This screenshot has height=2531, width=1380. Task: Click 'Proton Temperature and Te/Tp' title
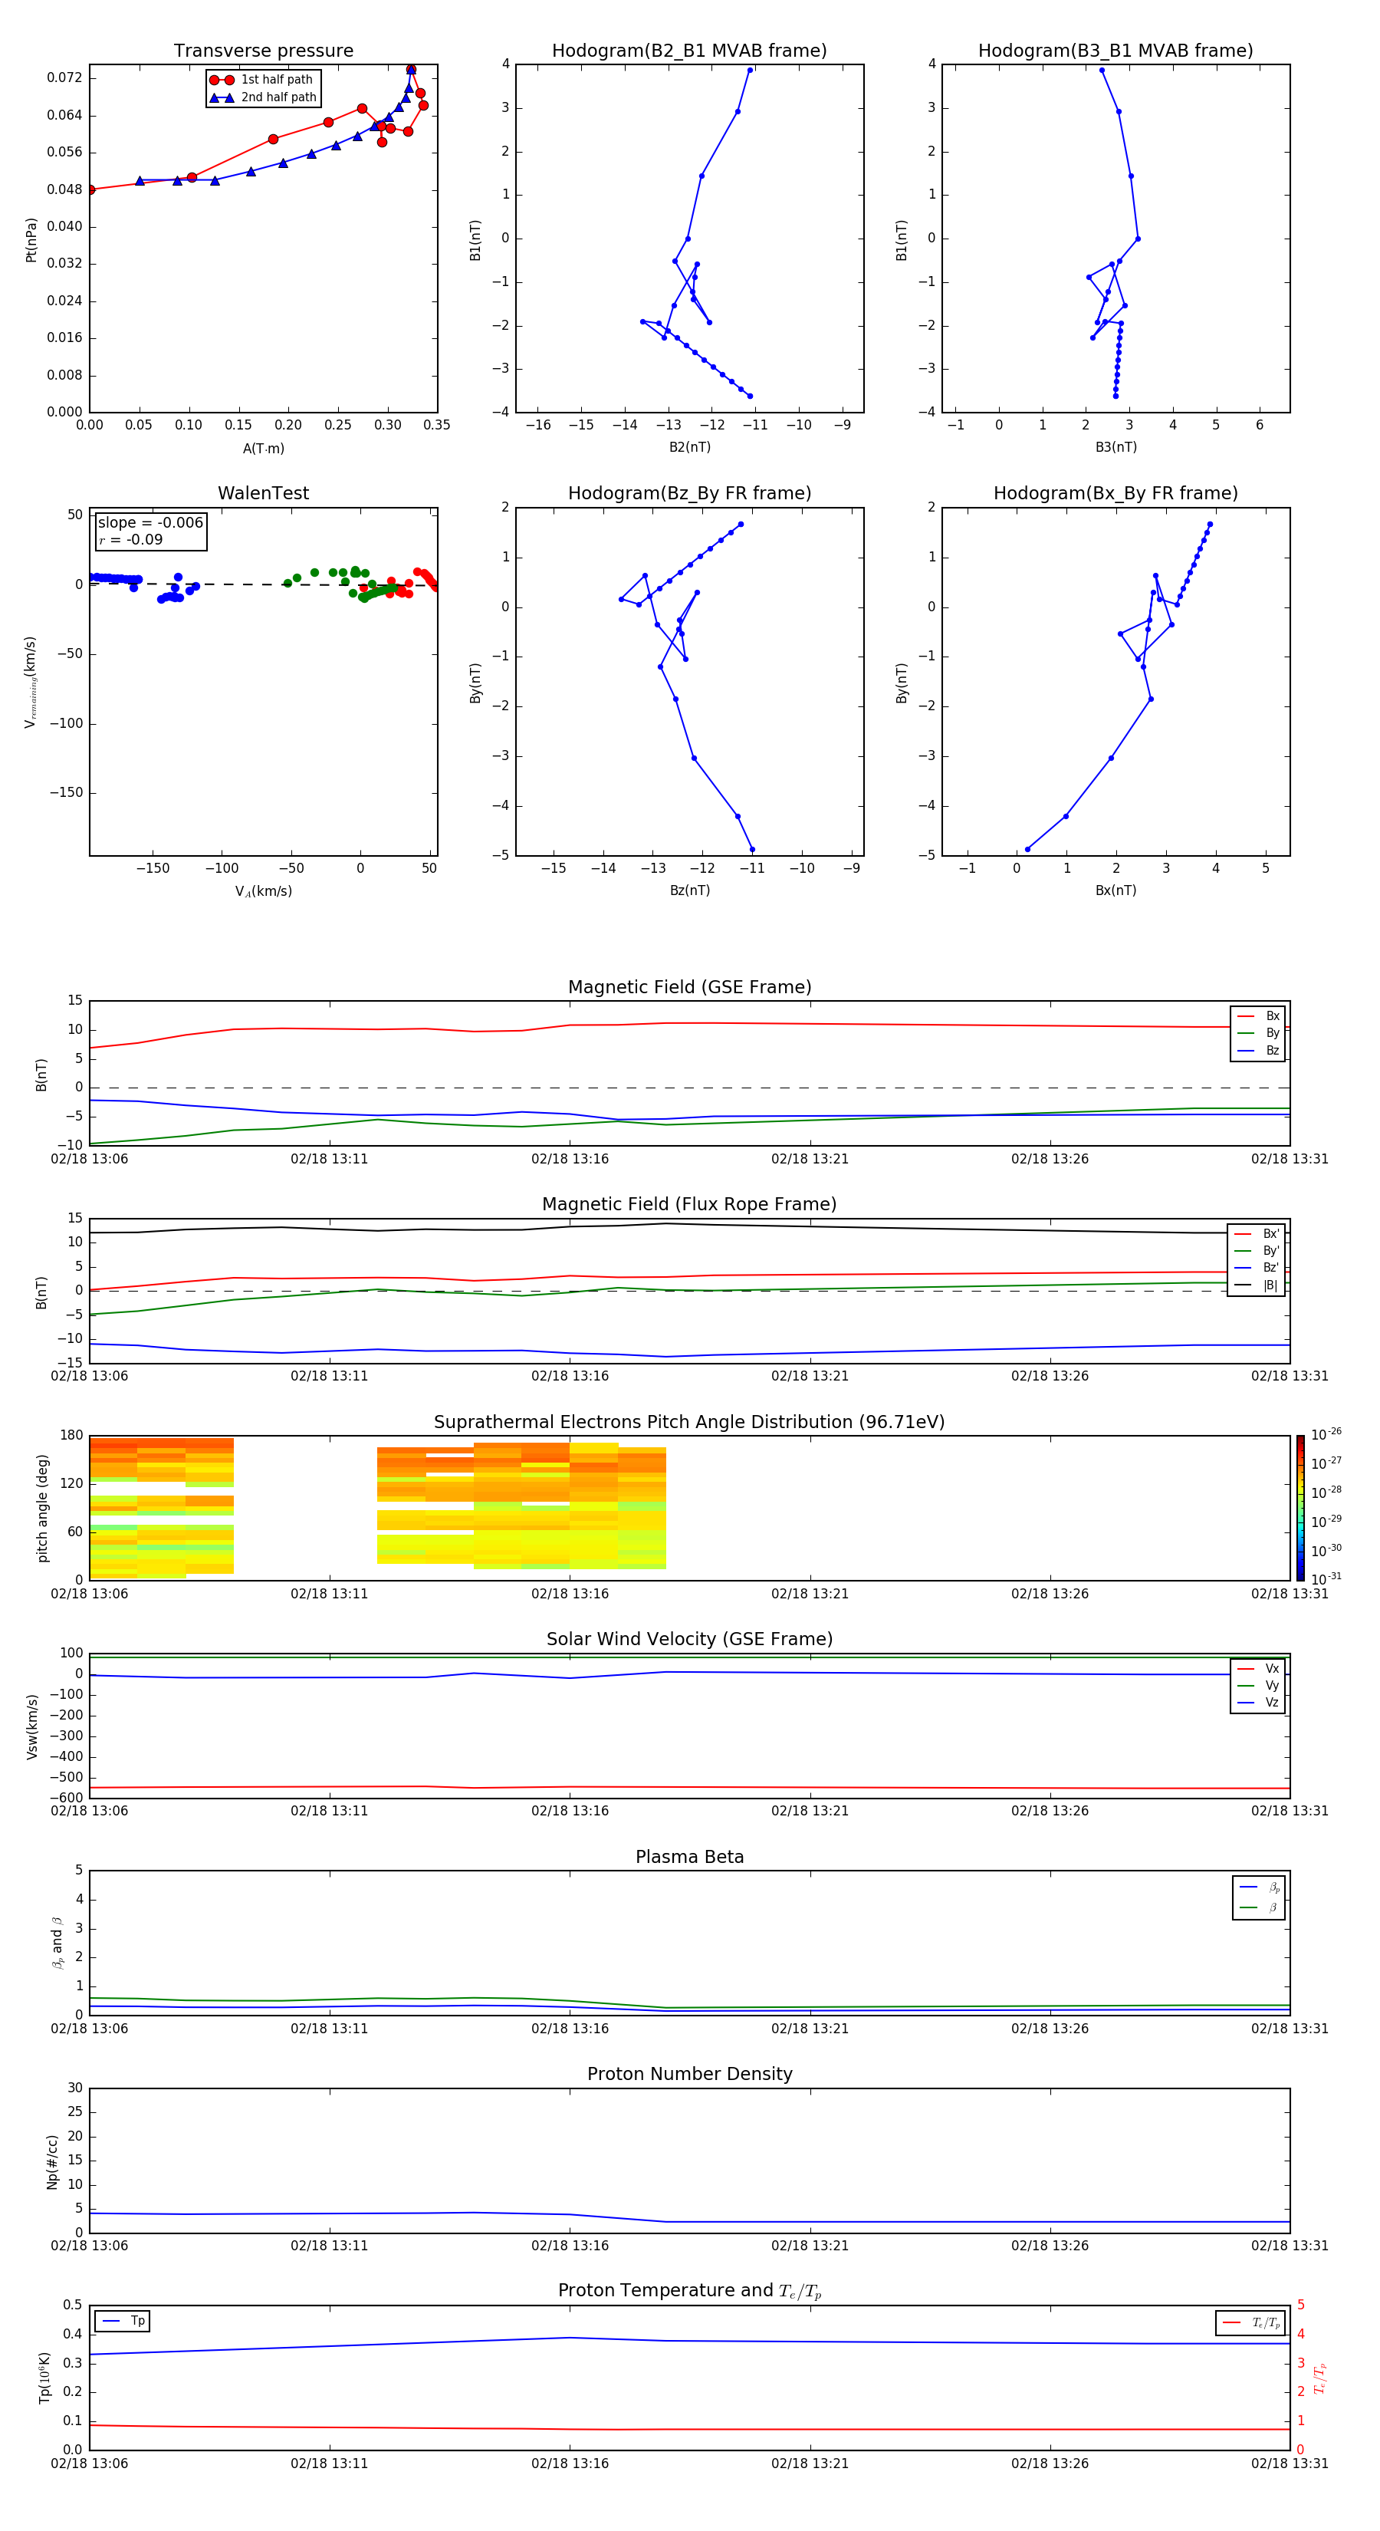tap(689, 2291)
